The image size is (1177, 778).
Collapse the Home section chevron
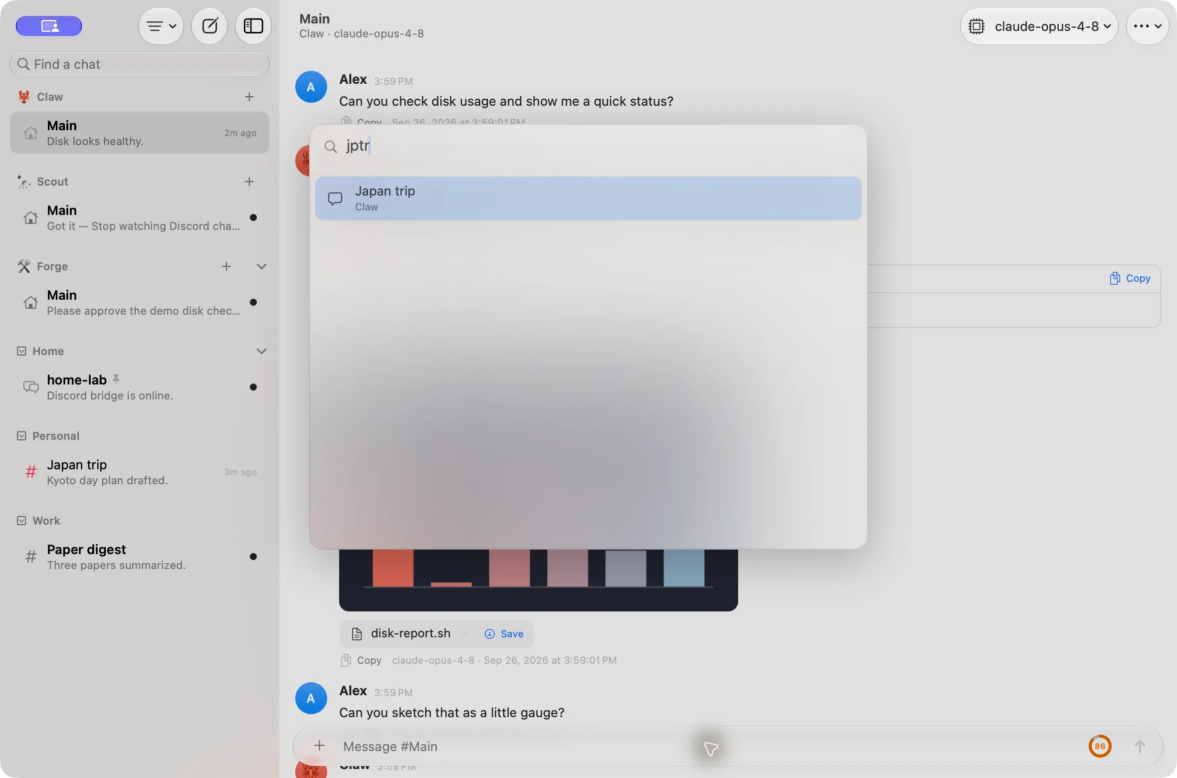[261, 351]
